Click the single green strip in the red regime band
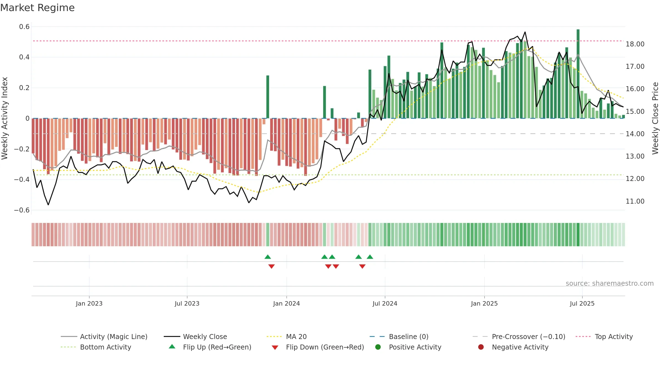The width and height of the screenshot is (663, 373). (x=268, y=235)
